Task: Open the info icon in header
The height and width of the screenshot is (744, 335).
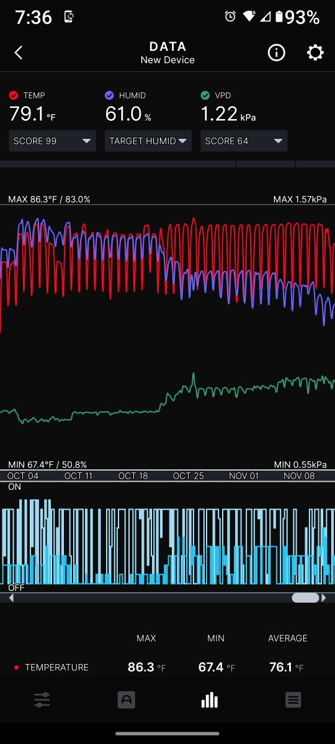Action: tap(276, 53)
